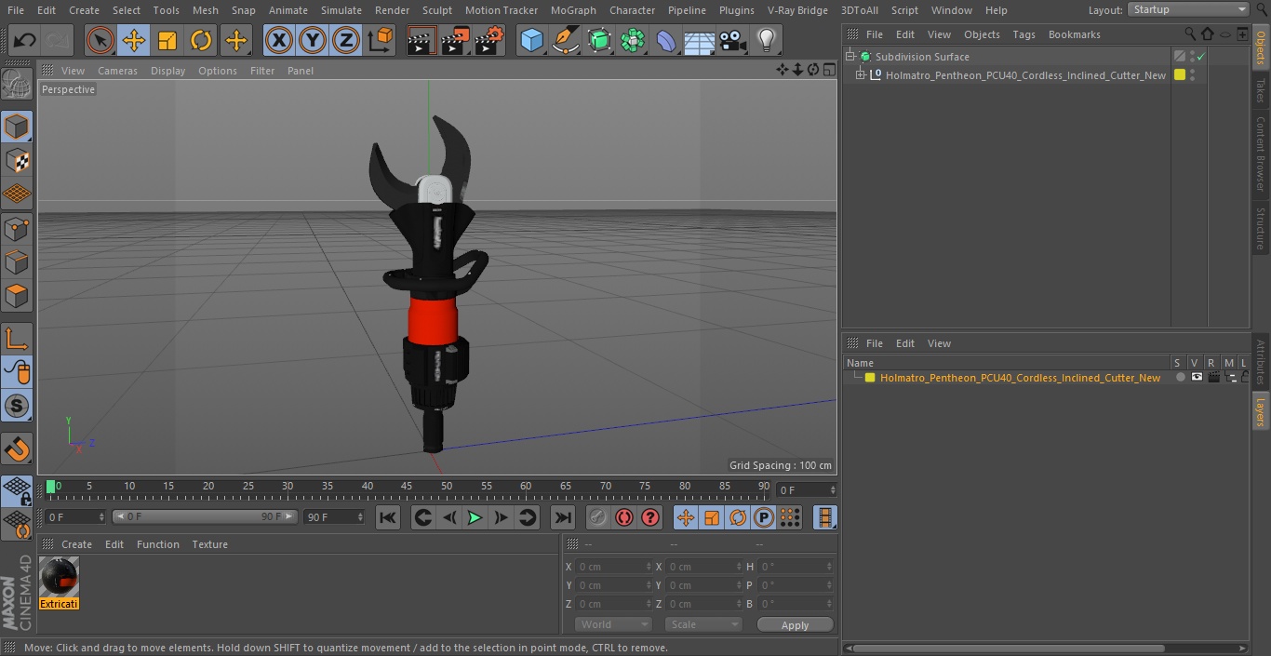Add an Array modeling object
This screenshot has height=656, width=1271.
[x=633, y=40]
